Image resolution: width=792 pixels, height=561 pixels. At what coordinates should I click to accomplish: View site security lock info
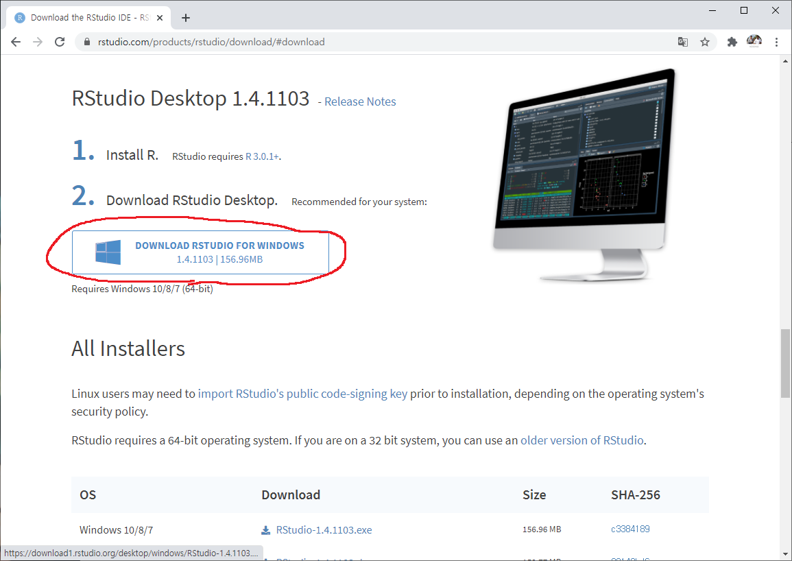tap(87, 42)
